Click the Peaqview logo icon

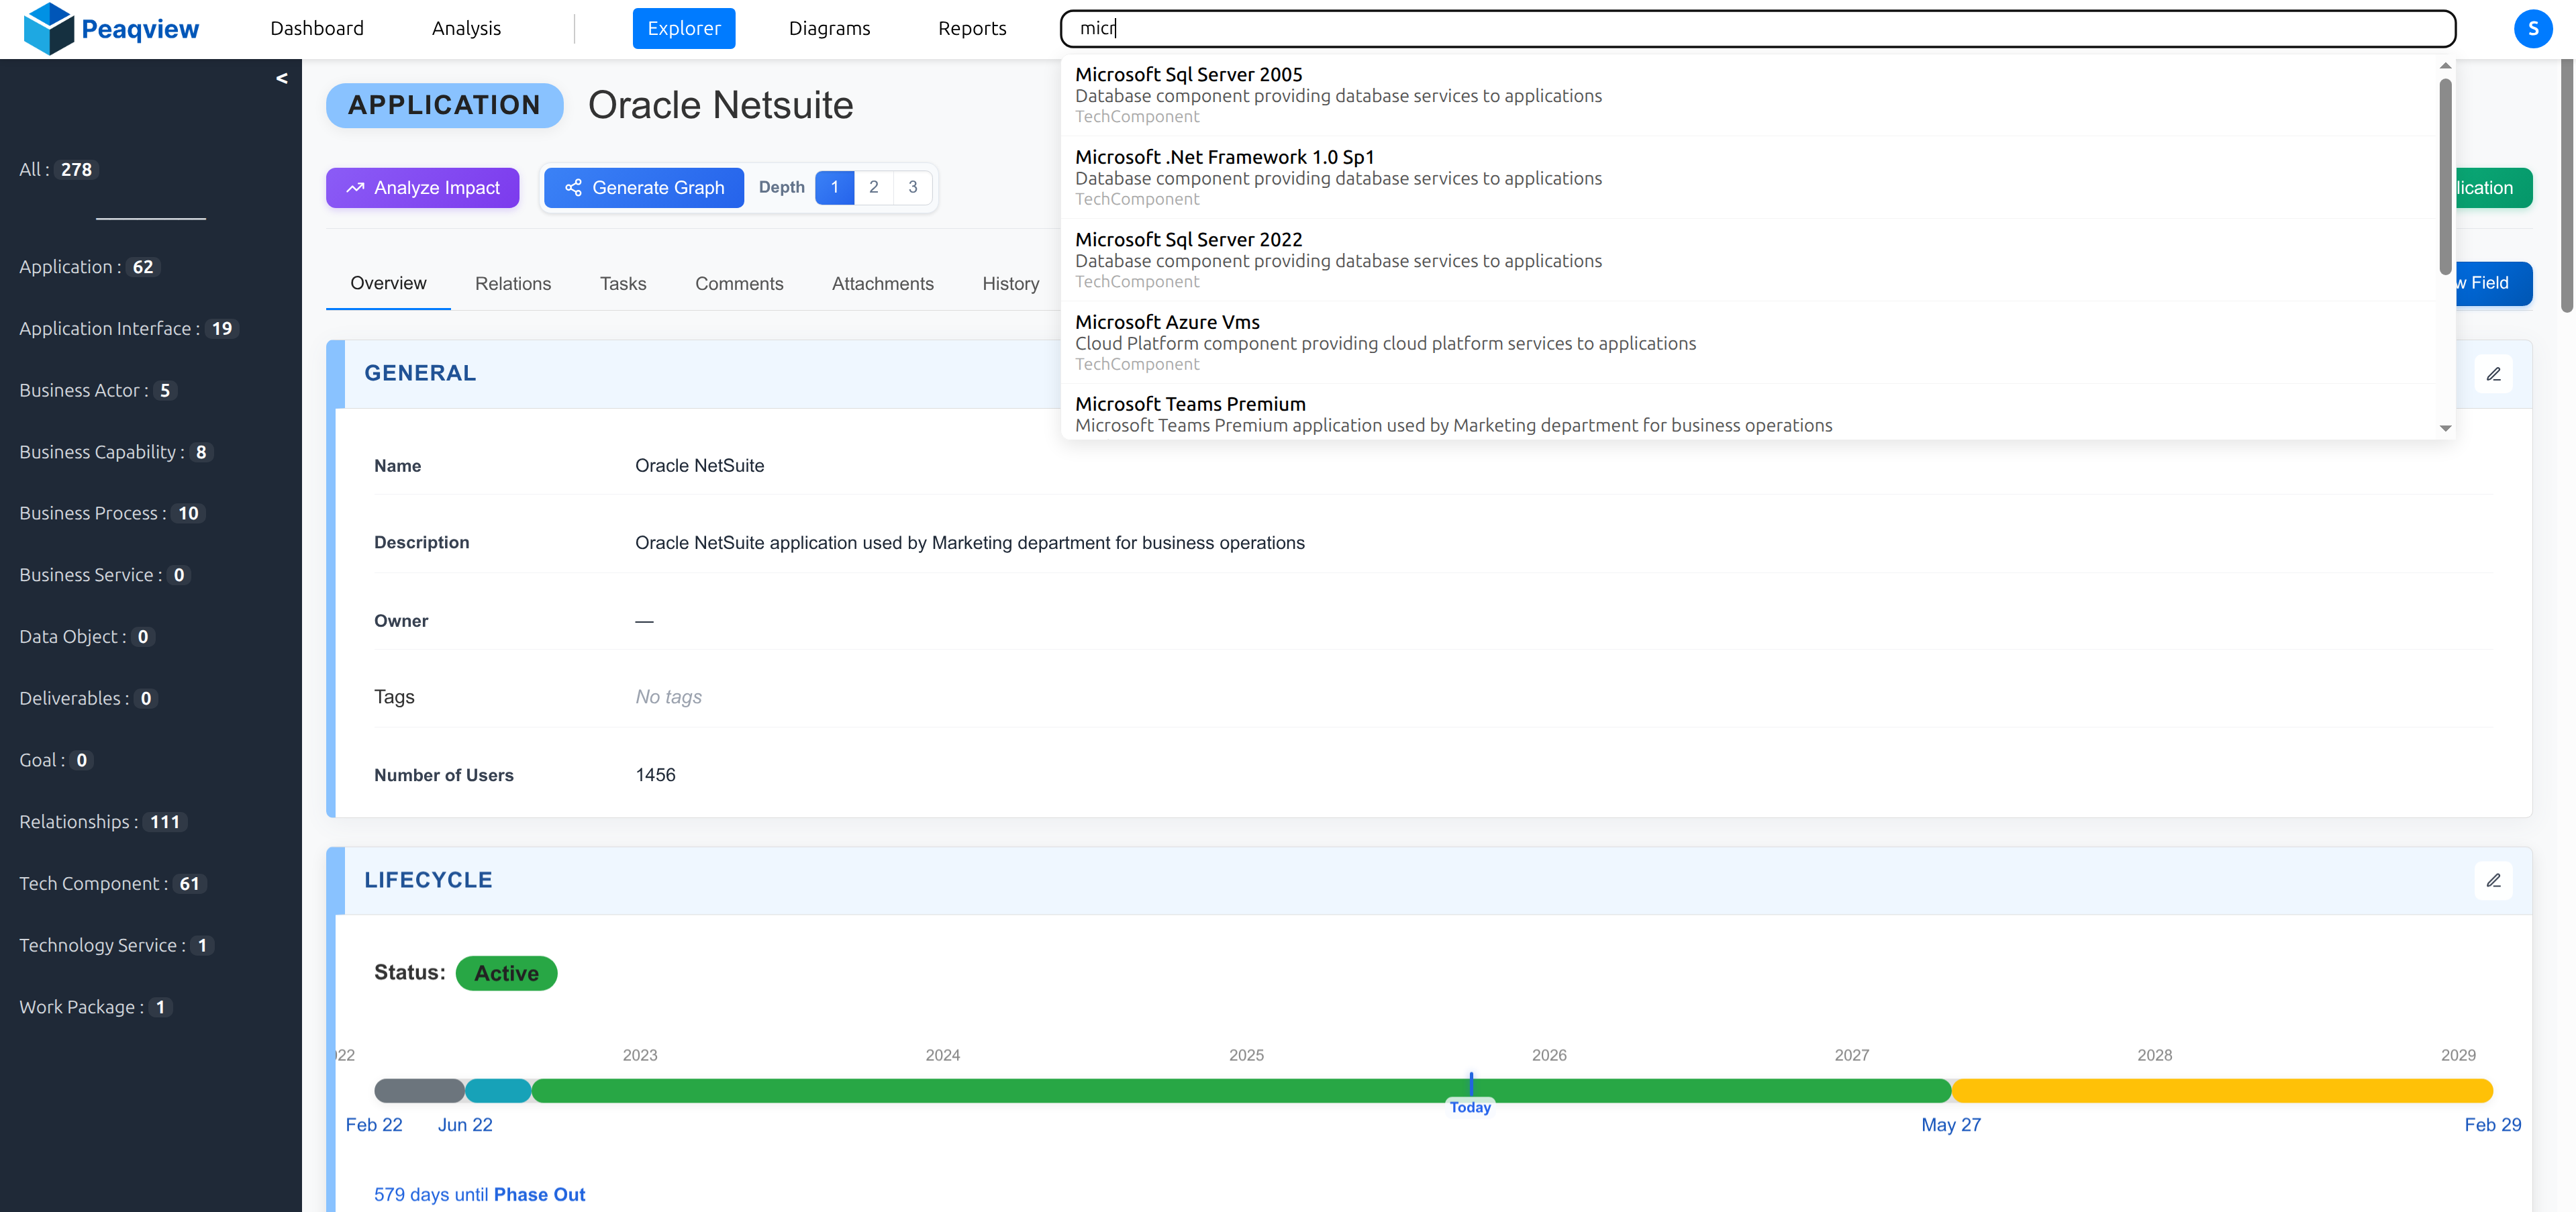click(x=48, y=28)
